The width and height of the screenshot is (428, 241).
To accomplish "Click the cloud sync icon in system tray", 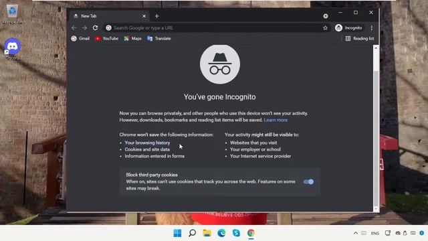I will [398, 233].
